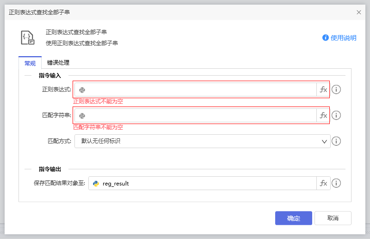Click the Python icon in 正则表达式 field
This screenshot has width=370, height=239.
pos(82,90)
